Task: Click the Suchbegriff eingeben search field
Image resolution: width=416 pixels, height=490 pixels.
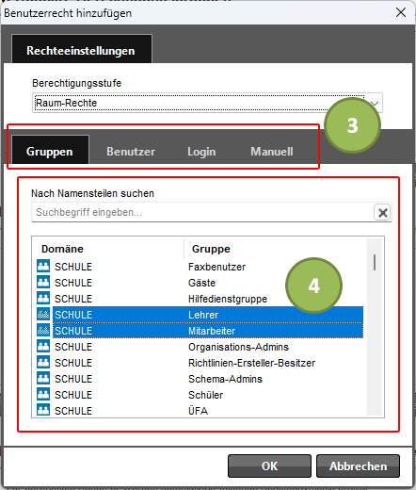Action: (x=202, y=212)
